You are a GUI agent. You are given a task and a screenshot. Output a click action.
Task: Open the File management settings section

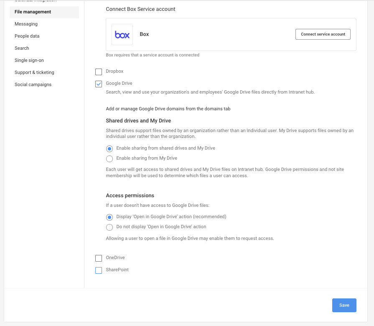click(33, 12)
